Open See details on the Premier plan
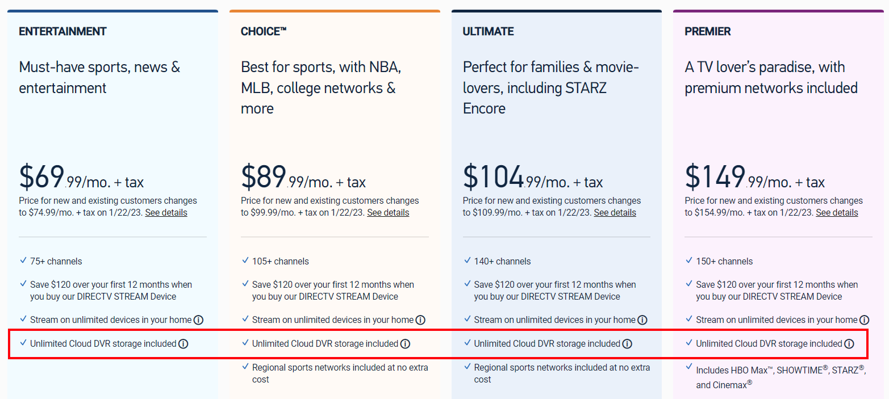 (x=837, y=212)
